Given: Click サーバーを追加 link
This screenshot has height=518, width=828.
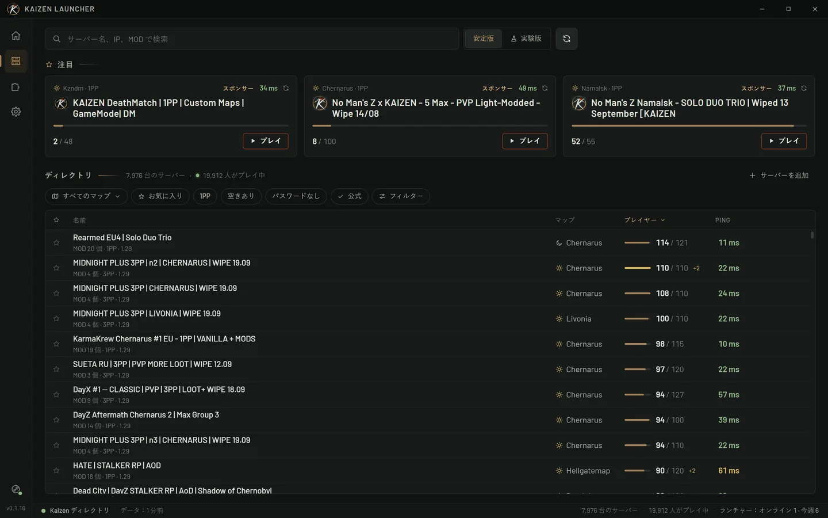Looking at the screenshot, I should tap(779, 176).
